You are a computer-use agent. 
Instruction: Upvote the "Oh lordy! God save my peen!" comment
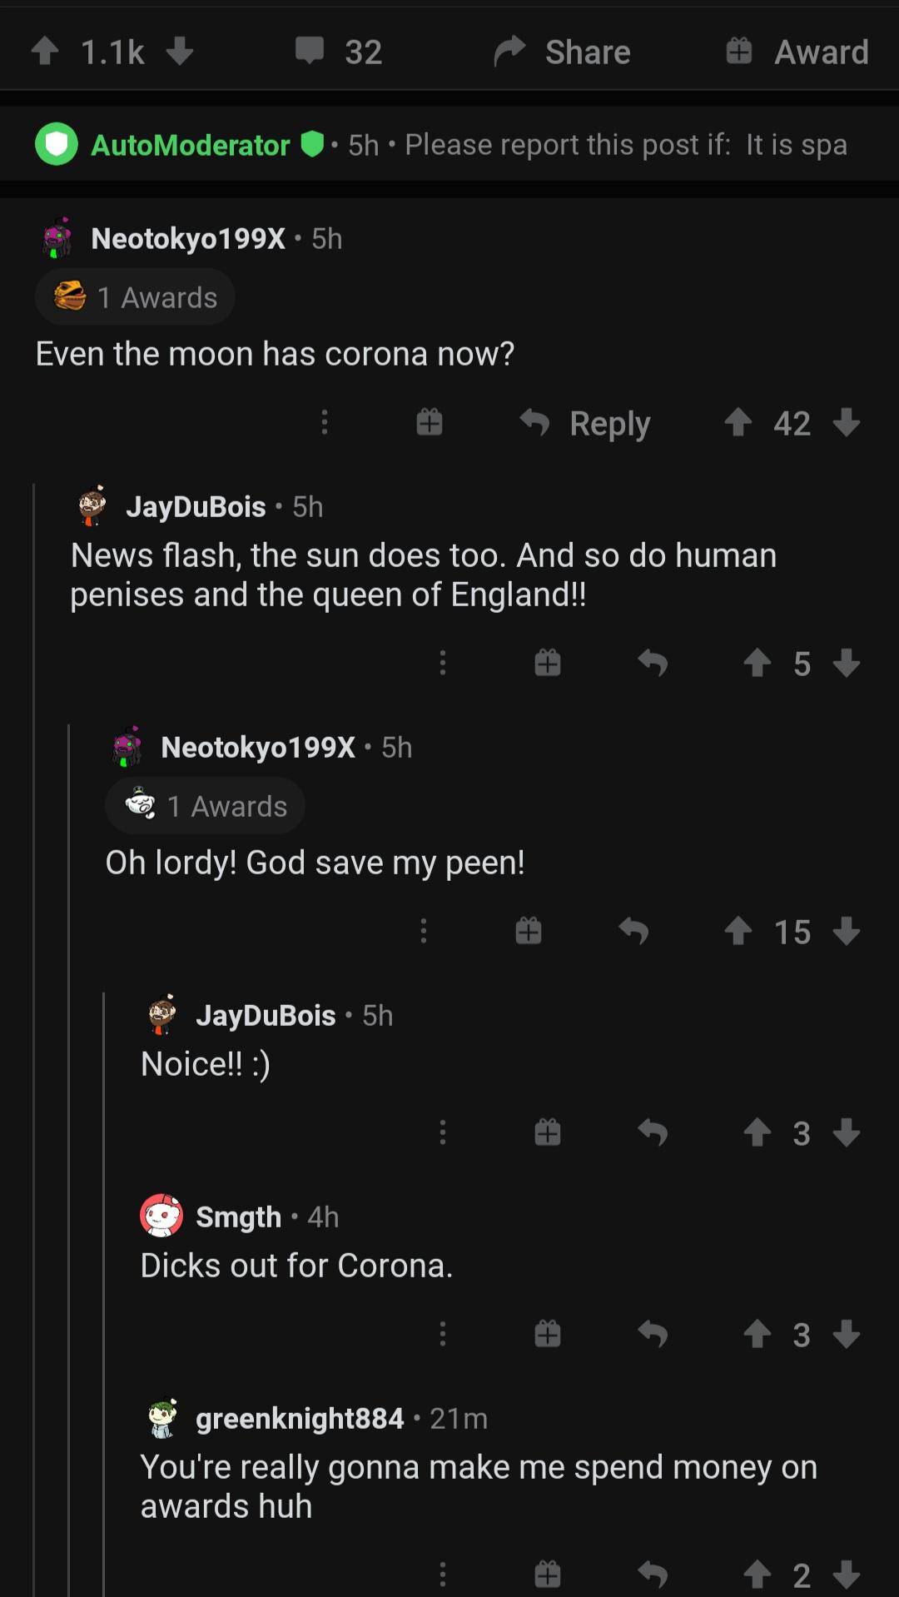tap(738, 931)
